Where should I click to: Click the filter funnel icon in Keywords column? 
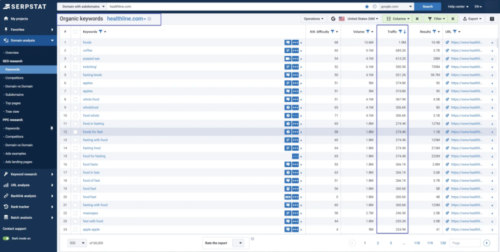tap(100, 32)
